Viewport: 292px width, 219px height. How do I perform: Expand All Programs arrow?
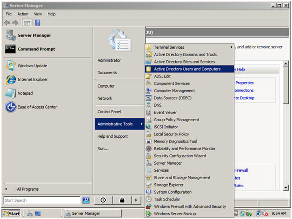pos(7,189)
